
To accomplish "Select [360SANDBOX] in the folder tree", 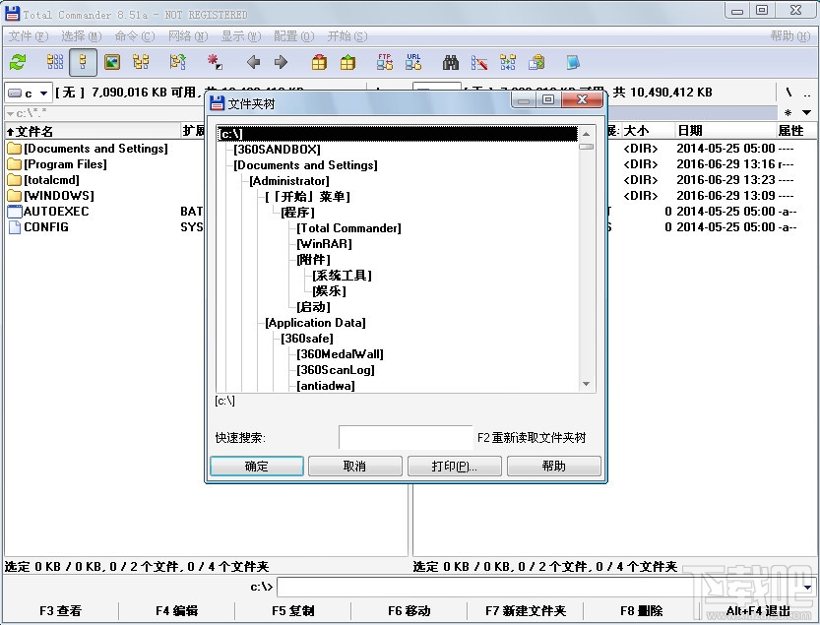I will tap(278, 150).
